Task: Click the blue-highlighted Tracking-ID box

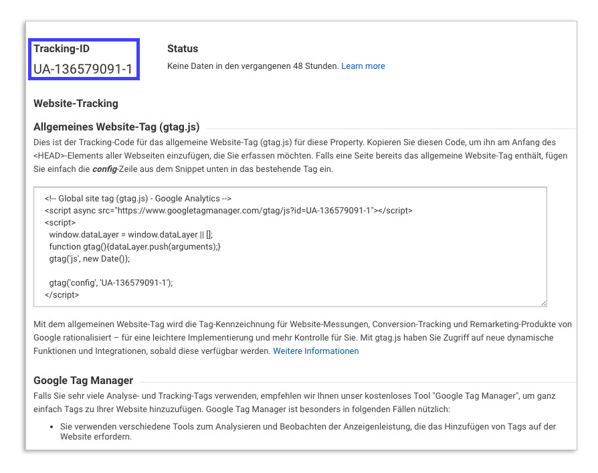Action: [84, 59]
